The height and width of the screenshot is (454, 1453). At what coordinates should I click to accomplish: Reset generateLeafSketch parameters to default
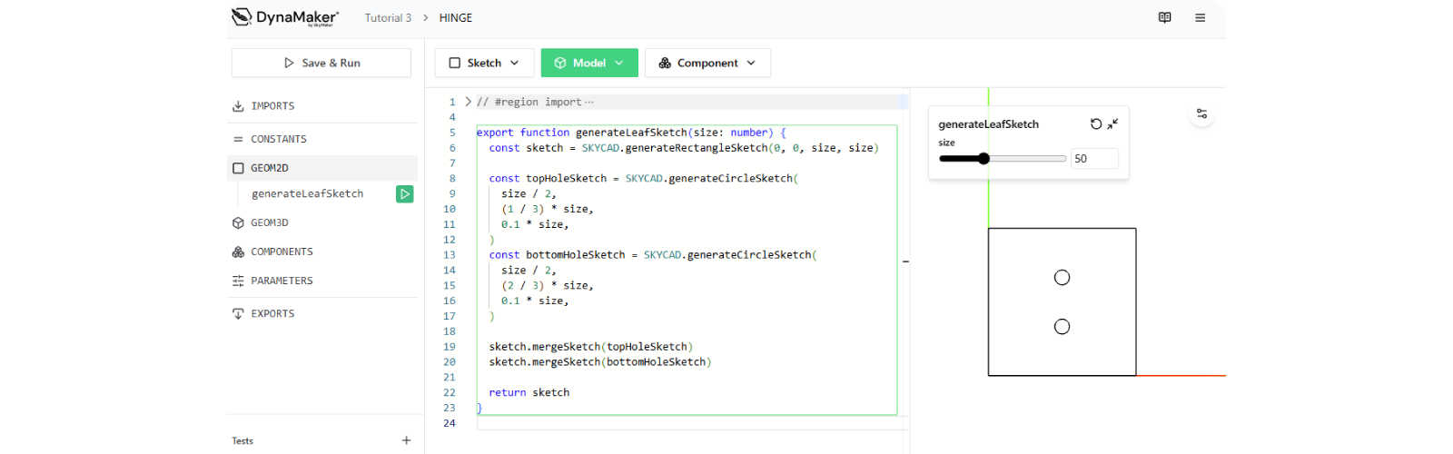tap(1096, 124)
